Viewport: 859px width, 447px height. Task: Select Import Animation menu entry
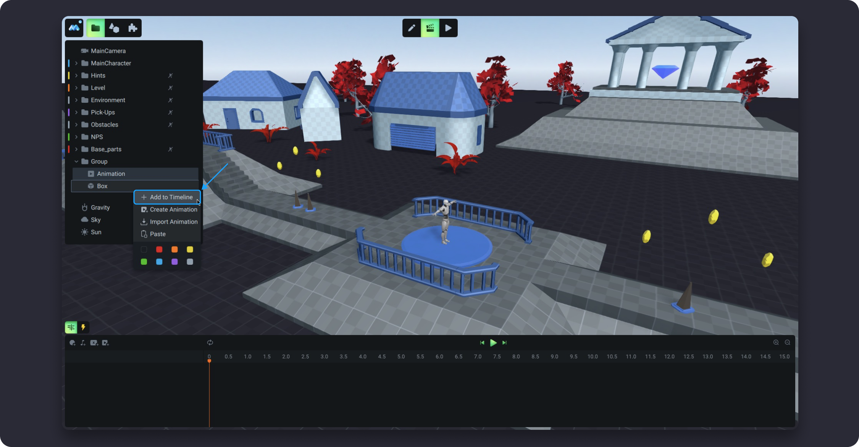(169, 222)
